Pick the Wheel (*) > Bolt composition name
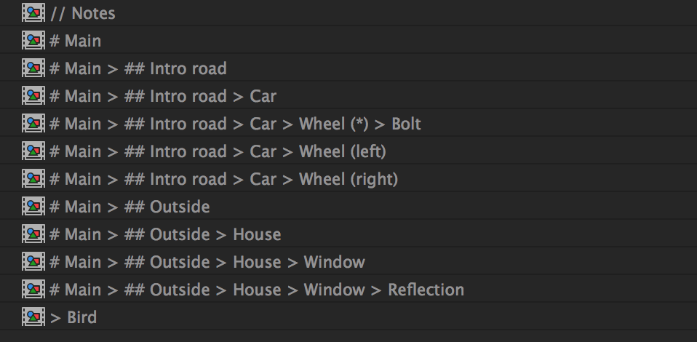This screenshot has width=697, height=342. point(235,124)
